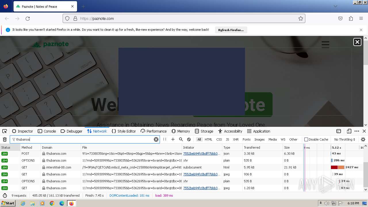Switch to the Performance tab
Viewport: 368px width, 207px height.
point(154,131)
